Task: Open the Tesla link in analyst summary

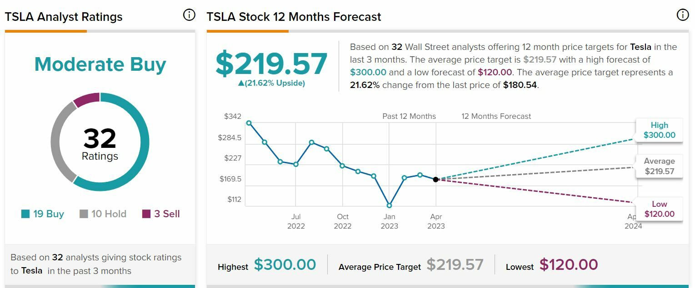Action: click(32, 271)
